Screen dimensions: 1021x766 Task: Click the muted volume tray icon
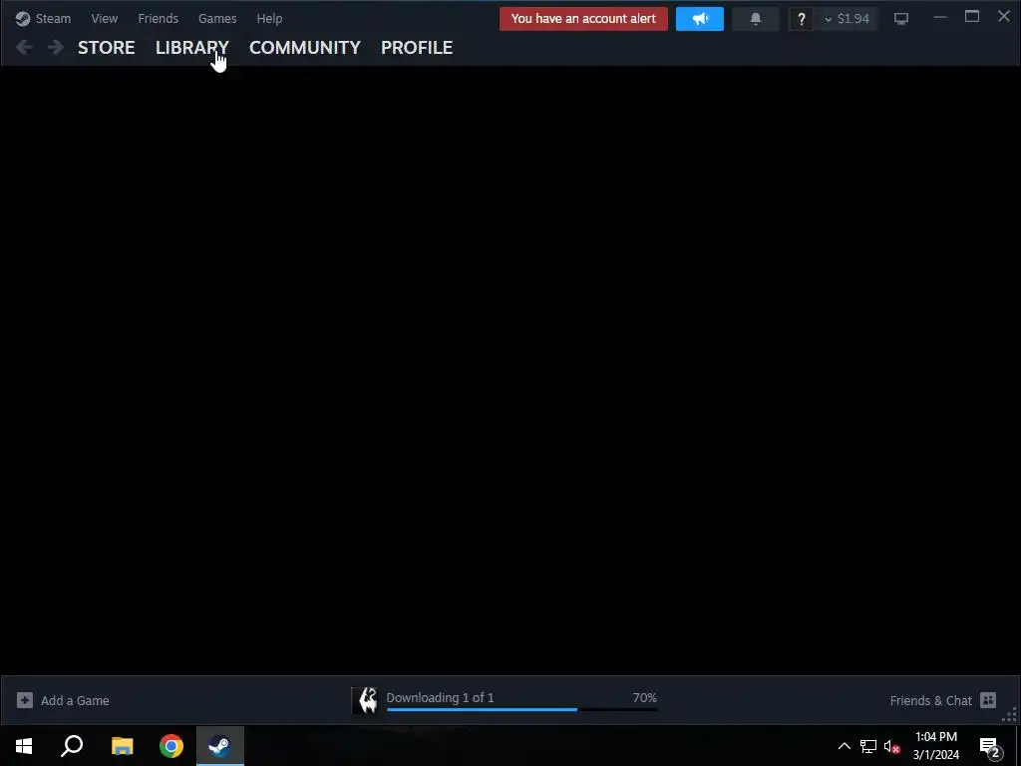(x=892, y=746)
